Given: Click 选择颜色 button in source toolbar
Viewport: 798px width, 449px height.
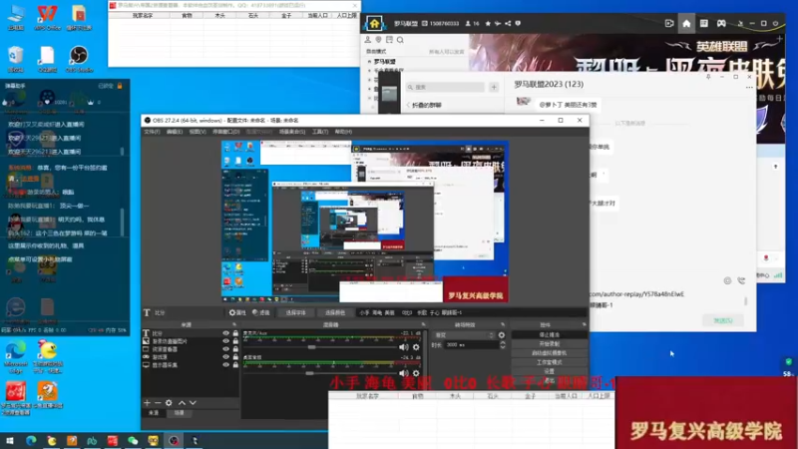Looking at the screenshot, I should [x=335, y=312].
